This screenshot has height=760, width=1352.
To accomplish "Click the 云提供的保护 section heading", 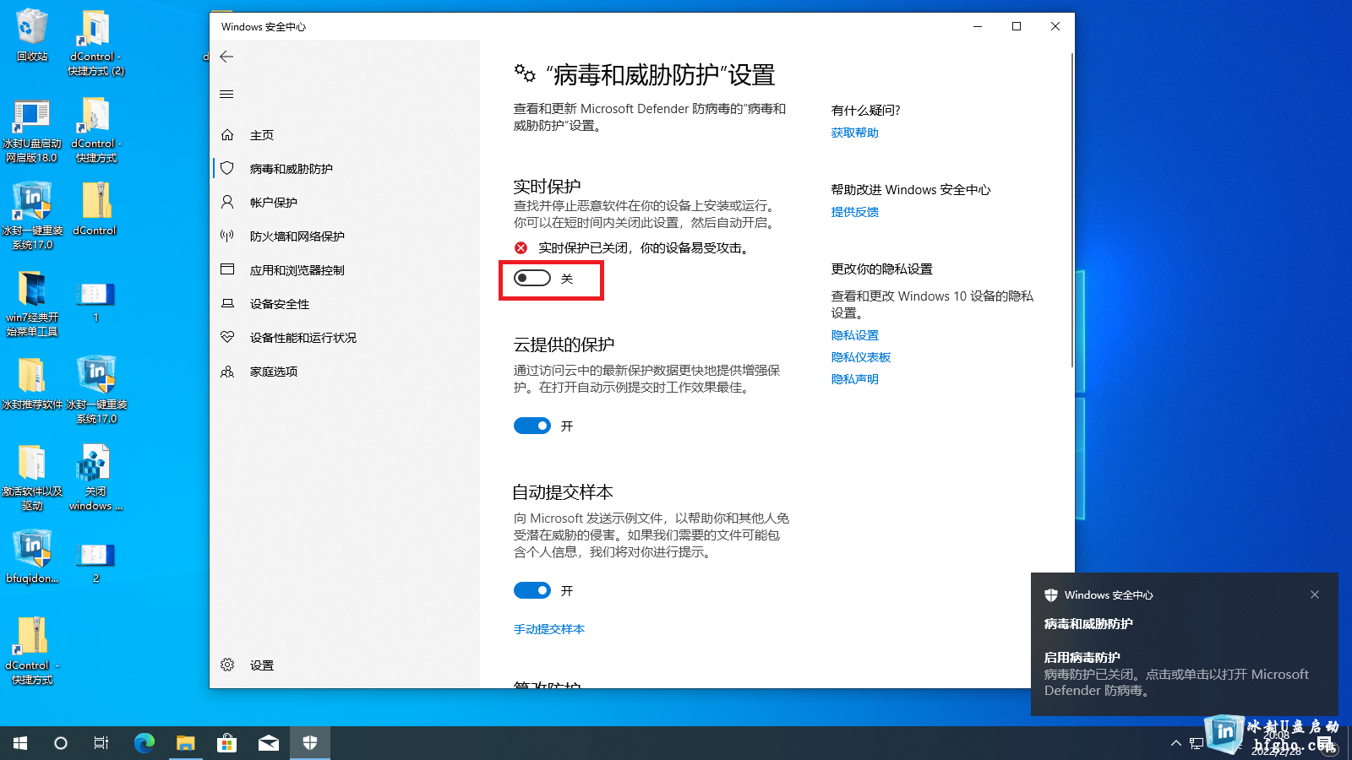I will [564, 345].
